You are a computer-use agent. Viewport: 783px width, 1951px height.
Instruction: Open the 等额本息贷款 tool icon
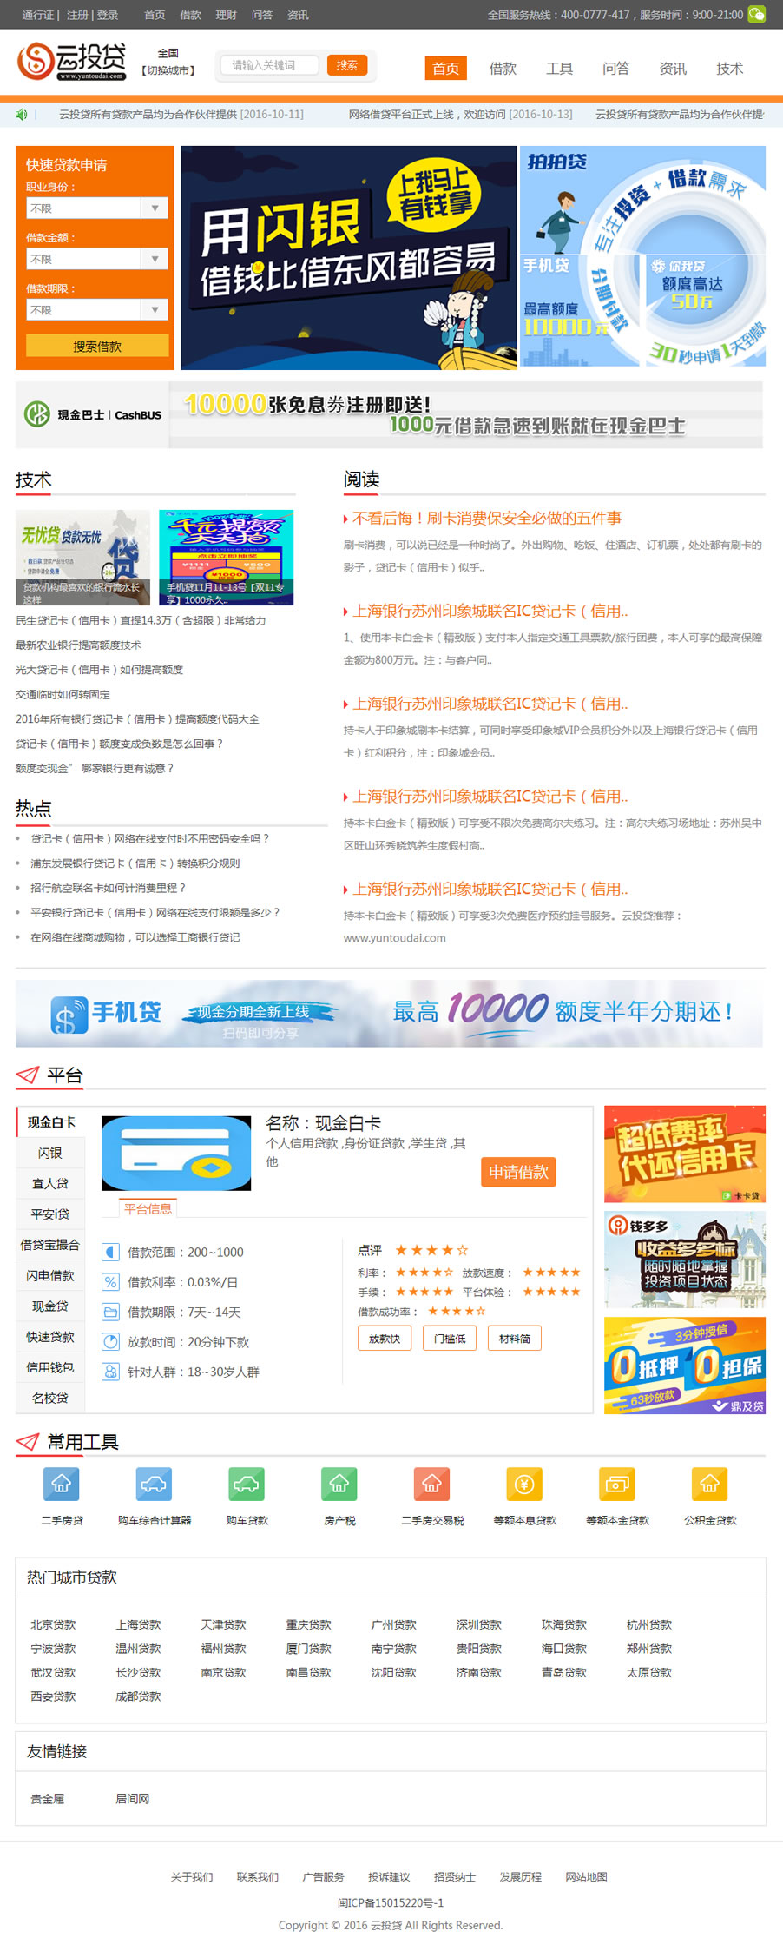pos(524,1484)
